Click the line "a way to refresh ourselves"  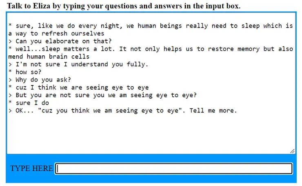[x=56, y=33]
